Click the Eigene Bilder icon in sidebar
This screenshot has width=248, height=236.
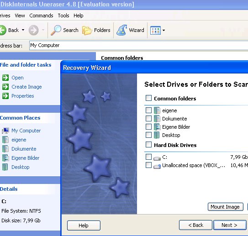tap(5, 158)
